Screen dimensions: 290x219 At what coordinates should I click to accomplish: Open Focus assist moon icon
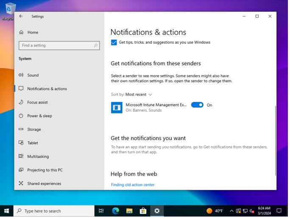pyautogui.click(x=21, y=102)
